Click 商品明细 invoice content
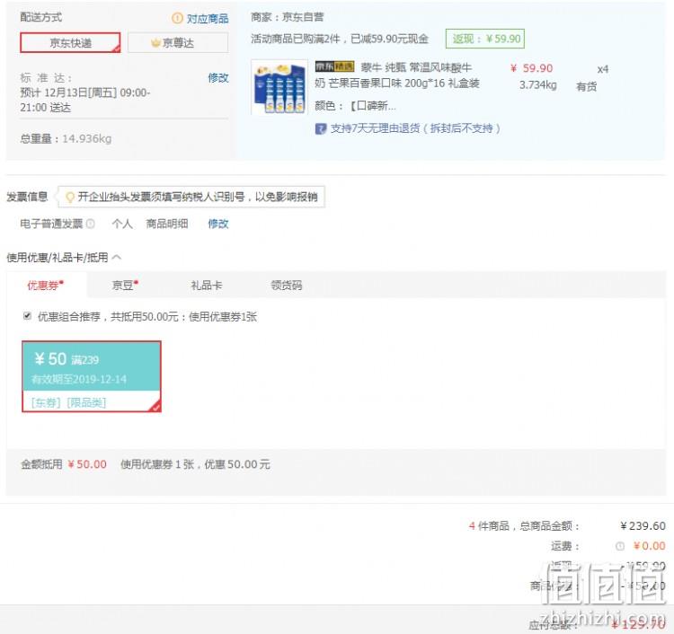 click(x=167, y=224)
